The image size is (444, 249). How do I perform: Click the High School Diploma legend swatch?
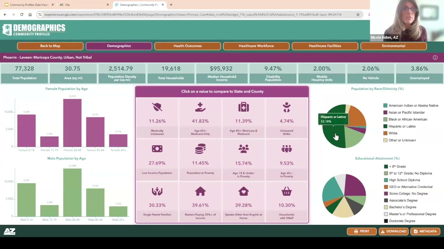(386, 180)
